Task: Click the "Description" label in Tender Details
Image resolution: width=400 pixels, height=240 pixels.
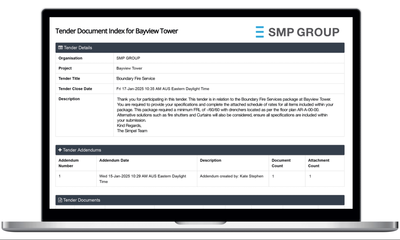Action: click(69, 99)
